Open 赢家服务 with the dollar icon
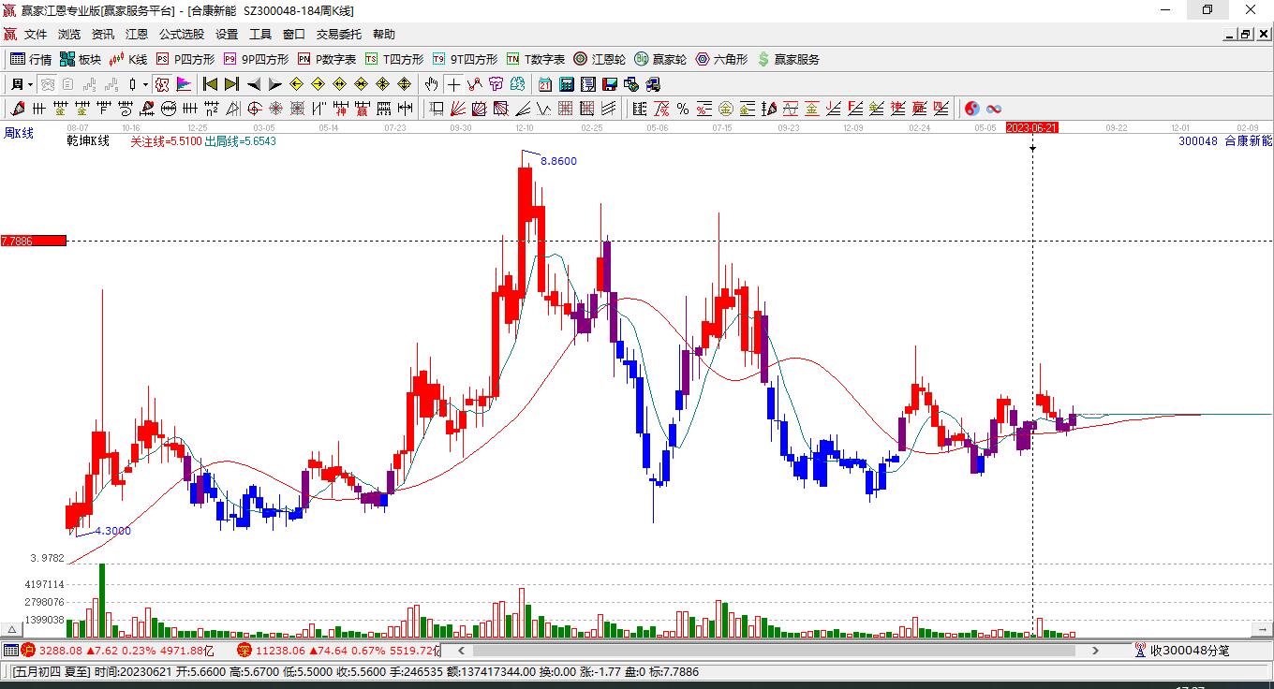1274x689 pixels. 788,59
